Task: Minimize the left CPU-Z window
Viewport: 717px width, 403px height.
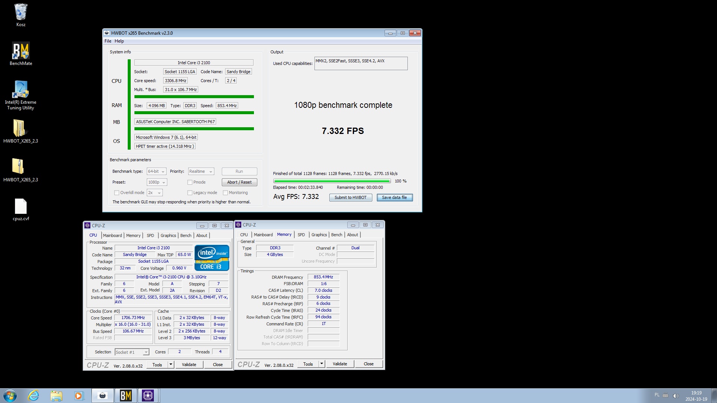Action: (x=202, y=225)
